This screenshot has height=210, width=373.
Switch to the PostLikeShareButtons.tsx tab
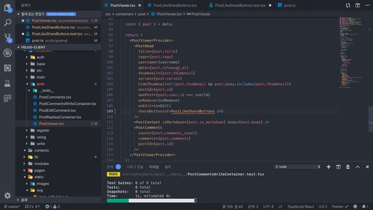tap(175, 5)
